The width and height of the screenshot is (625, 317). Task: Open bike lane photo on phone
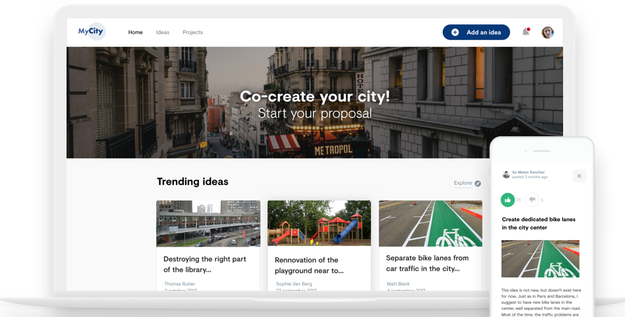(x=540, y=258)
